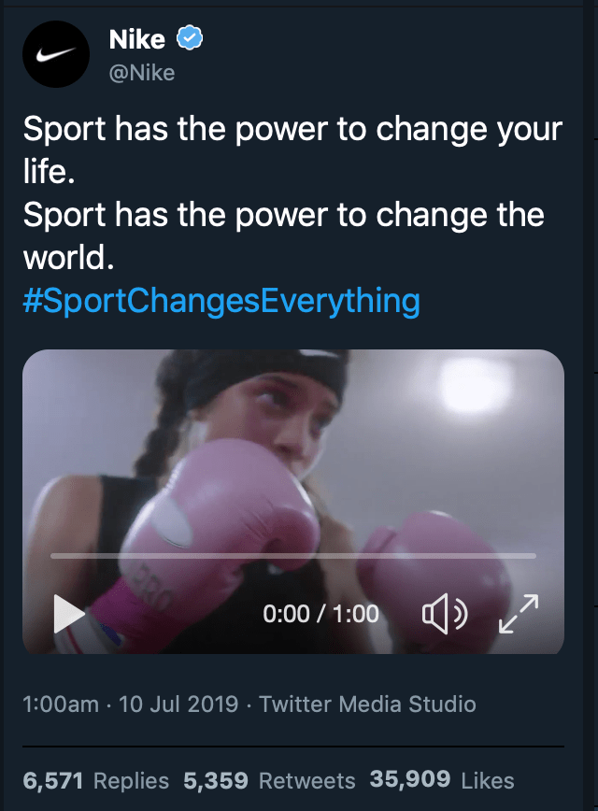Show the 35,909 Likes list
This screenshot has height=811, width=598.
[439, 780]
